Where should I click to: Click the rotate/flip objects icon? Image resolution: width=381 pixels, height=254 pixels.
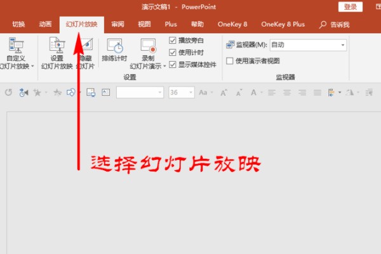pos(350,92)
